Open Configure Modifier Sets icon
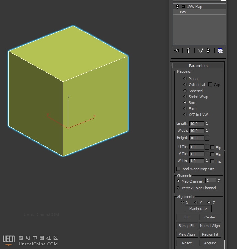The width and height of the screenshot is (237, 249). point(220,51)
